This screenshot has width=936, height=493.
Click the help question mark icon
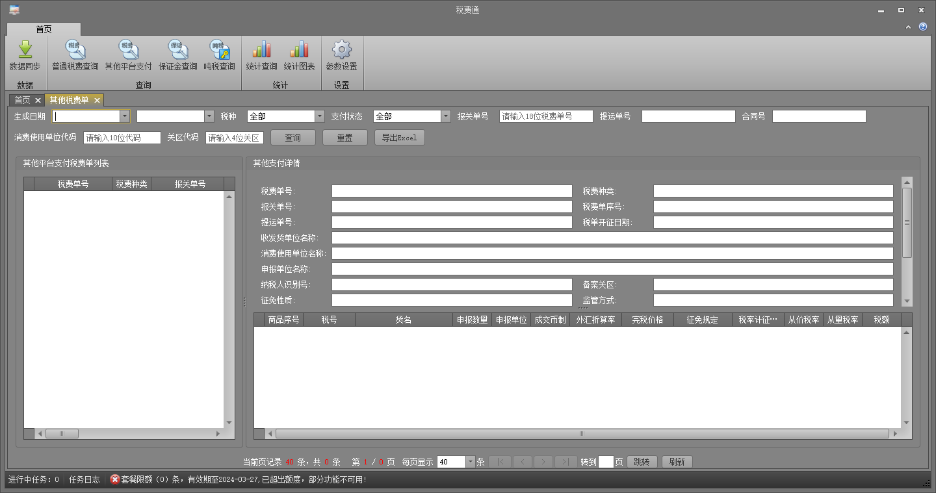pyautogui.click(x=923, y=27)
